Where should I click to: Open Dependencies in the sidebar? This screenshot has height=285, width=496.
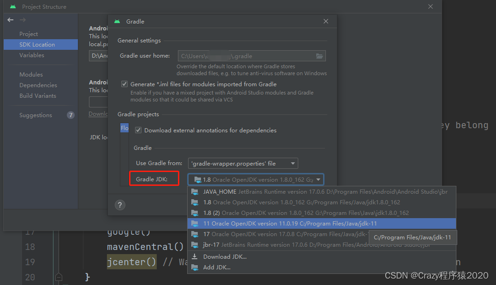[38, 85]
